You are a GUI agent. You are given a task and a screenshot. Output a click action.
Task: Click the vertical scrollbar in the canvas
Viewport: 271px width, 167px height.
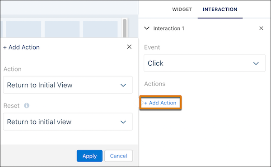125,28
